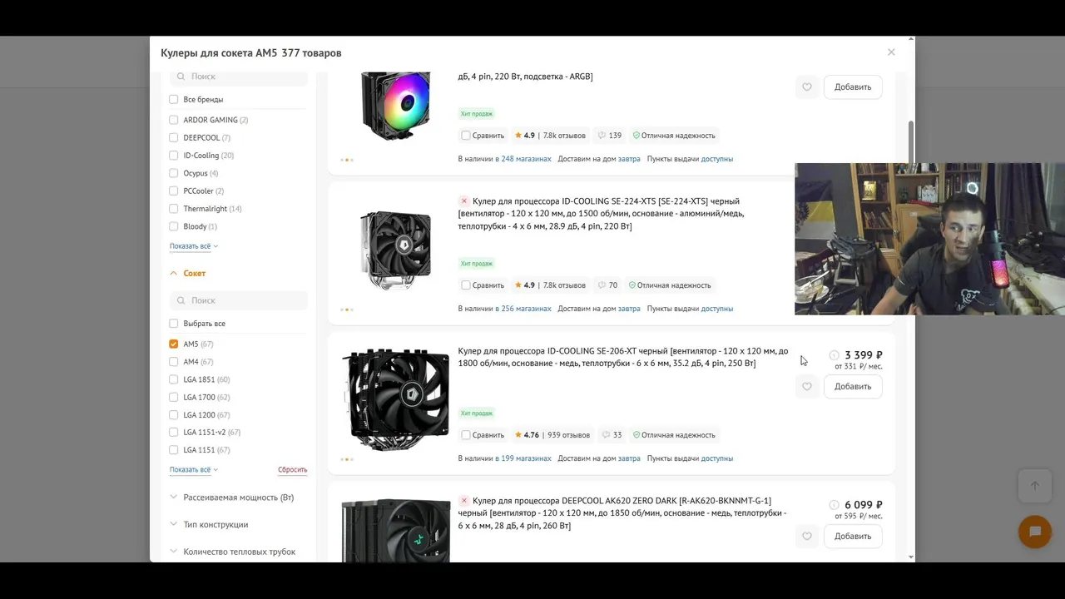Show all sockets via 'Показать всё'
1065x599 pixels.
click(x=194, y=469)
